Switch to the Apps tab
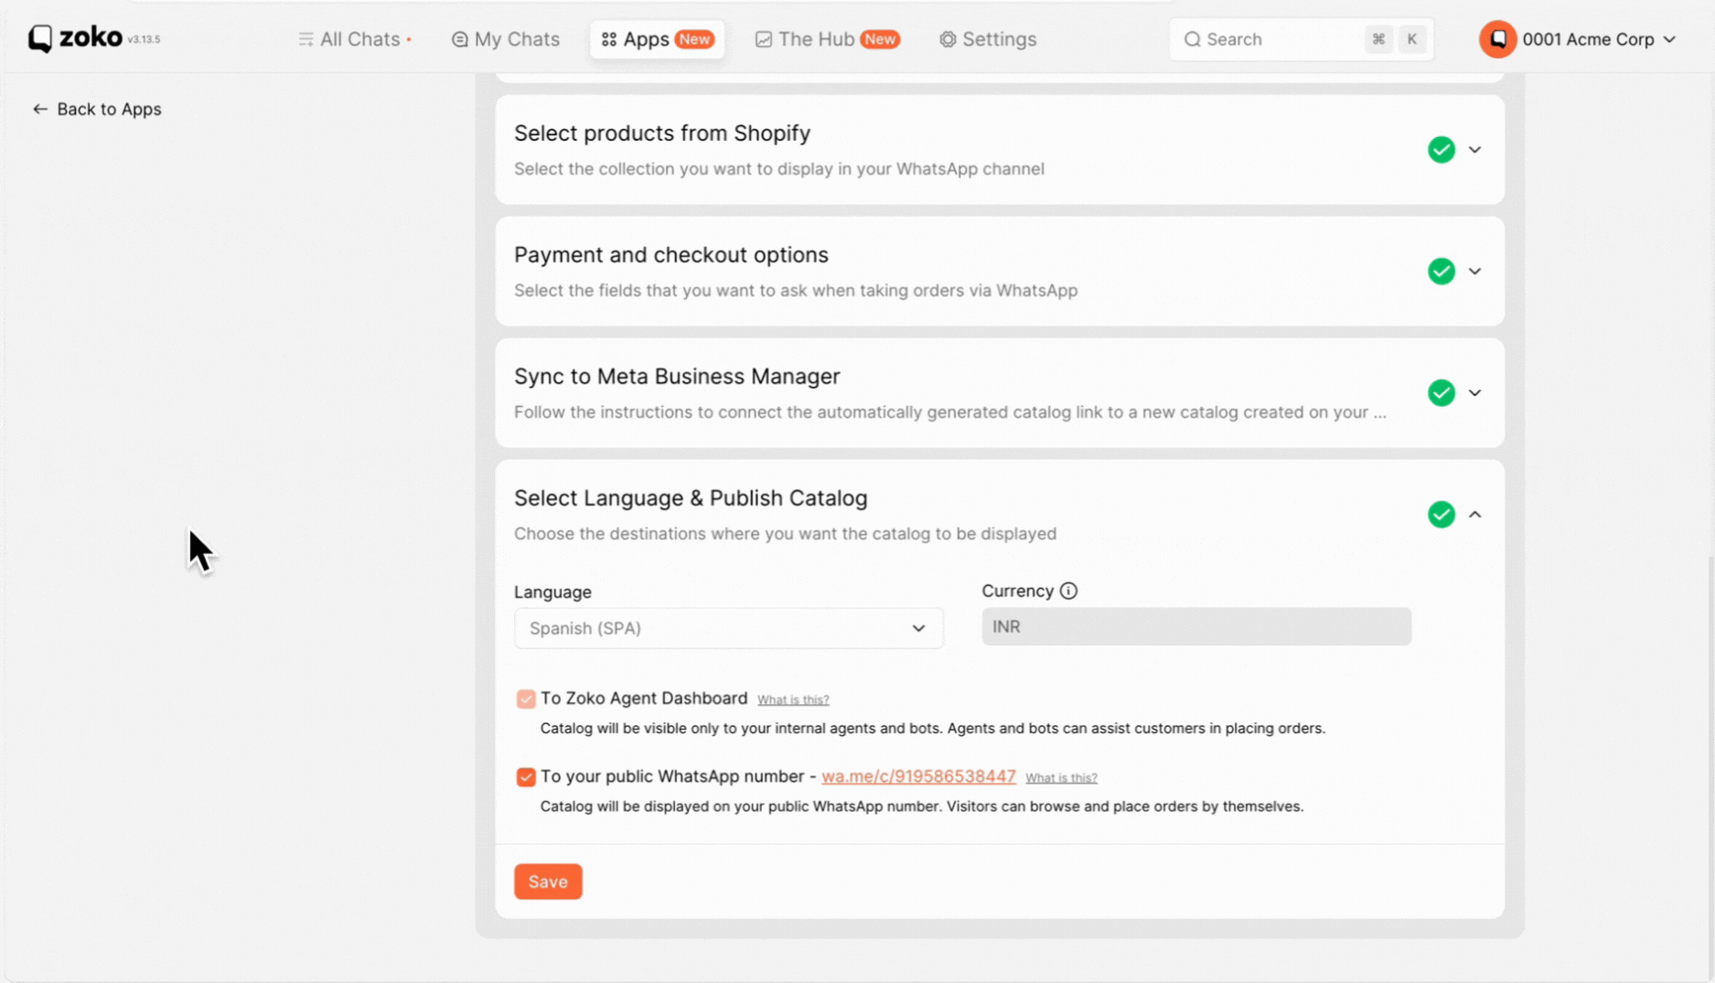The height and width of the screenshot is (983, 1715). (657, 39)
